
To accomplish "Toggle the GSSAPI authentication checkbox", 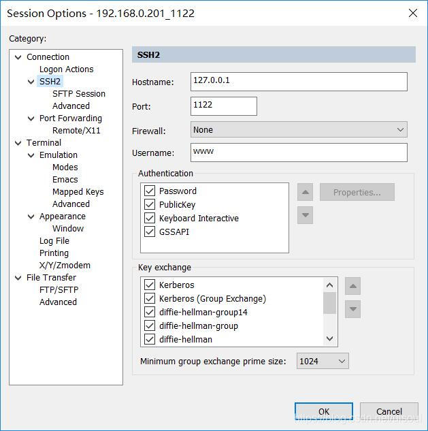I will tap(150, 232).
